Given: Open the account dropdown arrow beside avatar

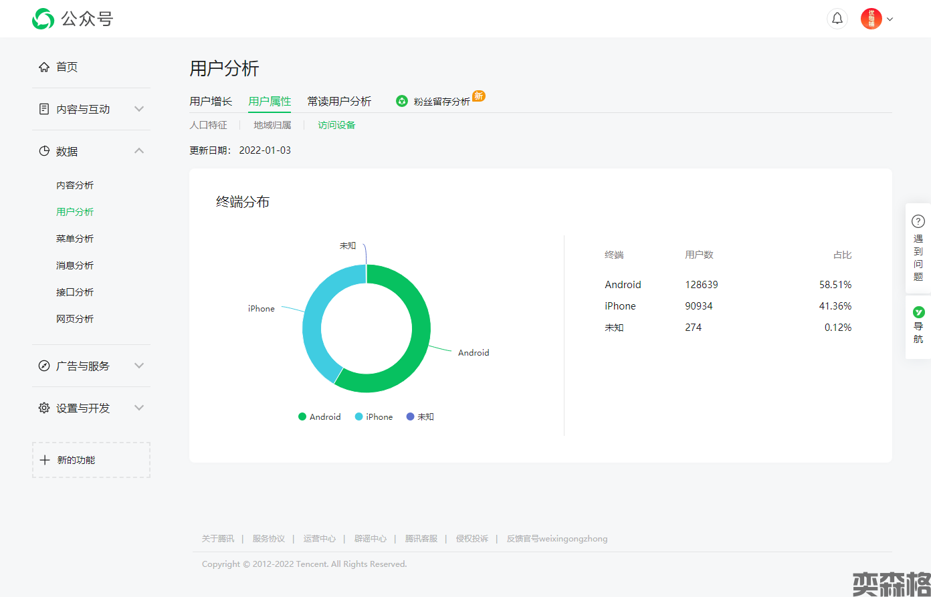Looking at the screenshot, I should 890,19.
